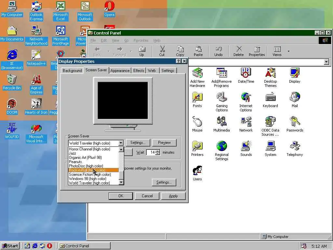Click the Paste toolbar button

click(198, 51)
